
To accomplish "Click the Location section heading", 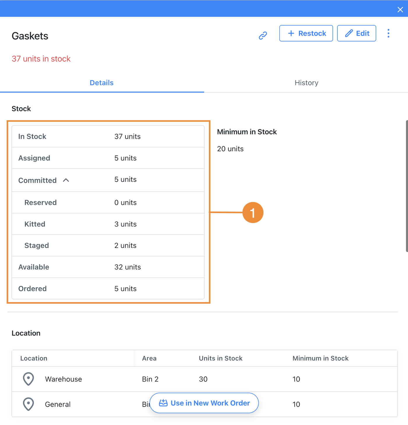I will [x=26, y=333].
